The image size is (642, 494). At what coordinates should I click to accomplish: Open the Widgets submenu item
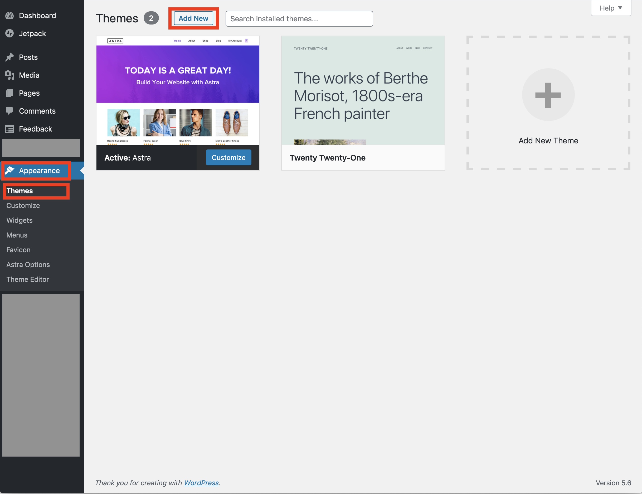coord(20,221)
